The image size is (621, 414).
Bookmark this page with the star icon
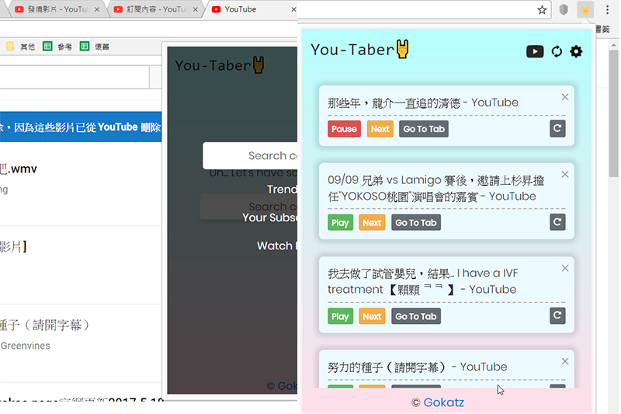[542, 10]
